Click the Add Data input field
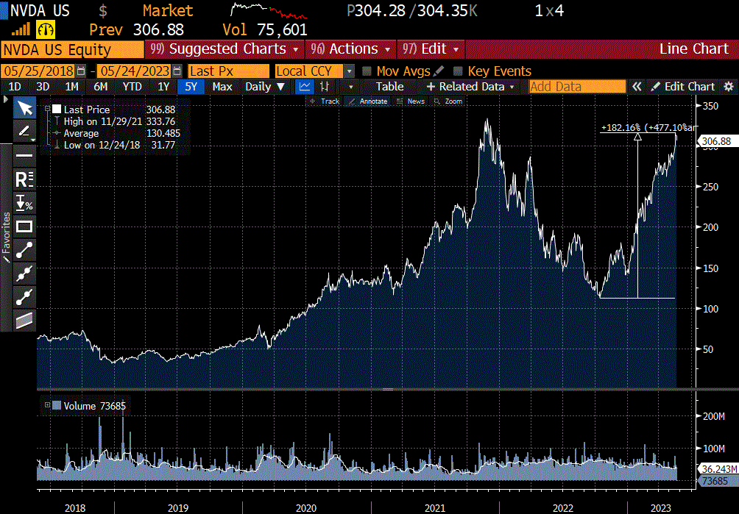This screenshot has width=739, height=514. click(x=578, y=87)
